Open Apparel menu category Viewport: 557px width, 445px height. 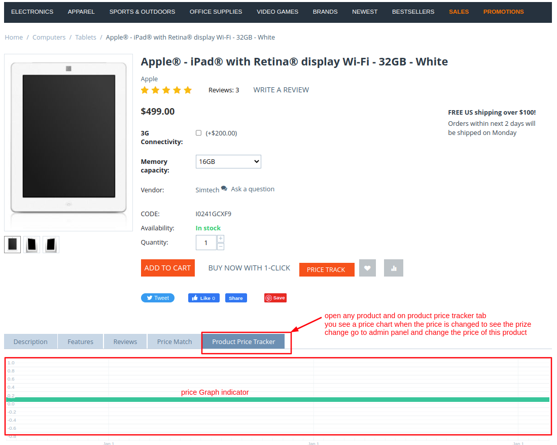pos(81,12)
